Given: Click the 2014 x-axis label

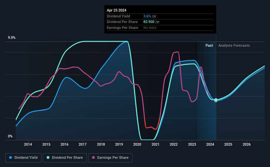Looking at the screenshot, I should (28, 144).
